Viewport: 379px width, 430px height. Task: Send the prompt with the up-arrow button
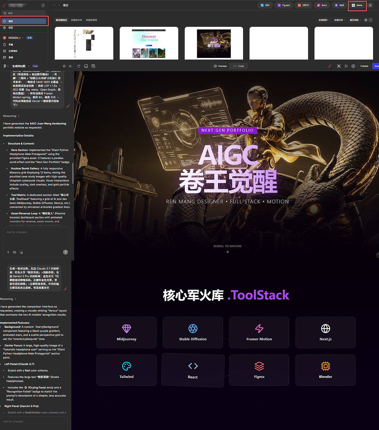click(65, 252)
